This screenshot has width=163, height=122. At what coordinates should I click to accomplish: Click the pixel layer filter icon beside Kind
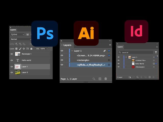click(28, 35)
